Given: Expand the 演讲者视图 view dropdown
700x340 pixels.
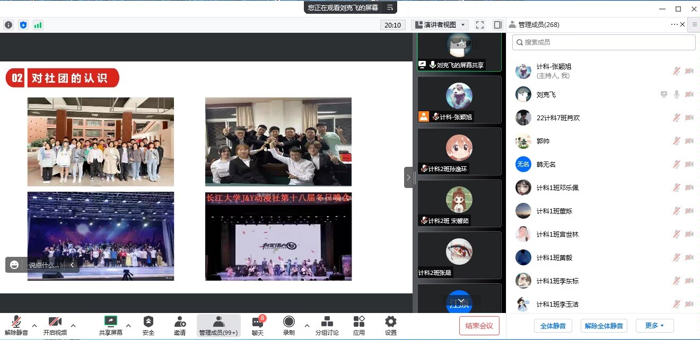Looking at the screenshot, I should 440,25.
